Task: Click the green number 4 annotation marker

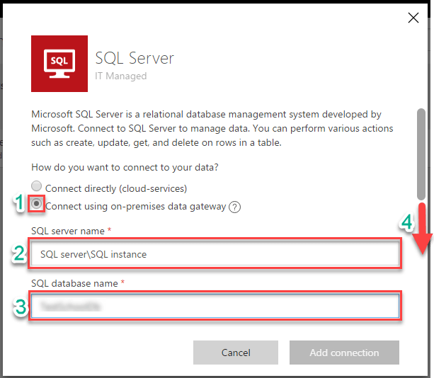Action: point(407,222)
